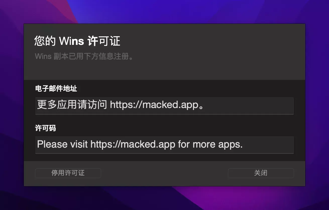Click the words 'for more apps.' in license field

coord(210,144)
